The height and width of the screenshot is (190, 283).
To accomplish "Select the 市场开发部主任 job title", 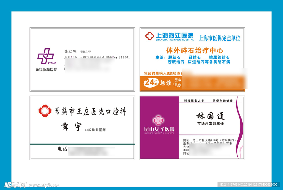I will click(211, 123).
